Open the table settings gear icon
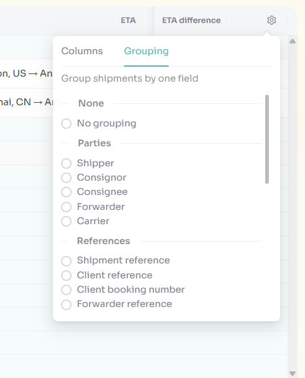 tap(271, 21)
